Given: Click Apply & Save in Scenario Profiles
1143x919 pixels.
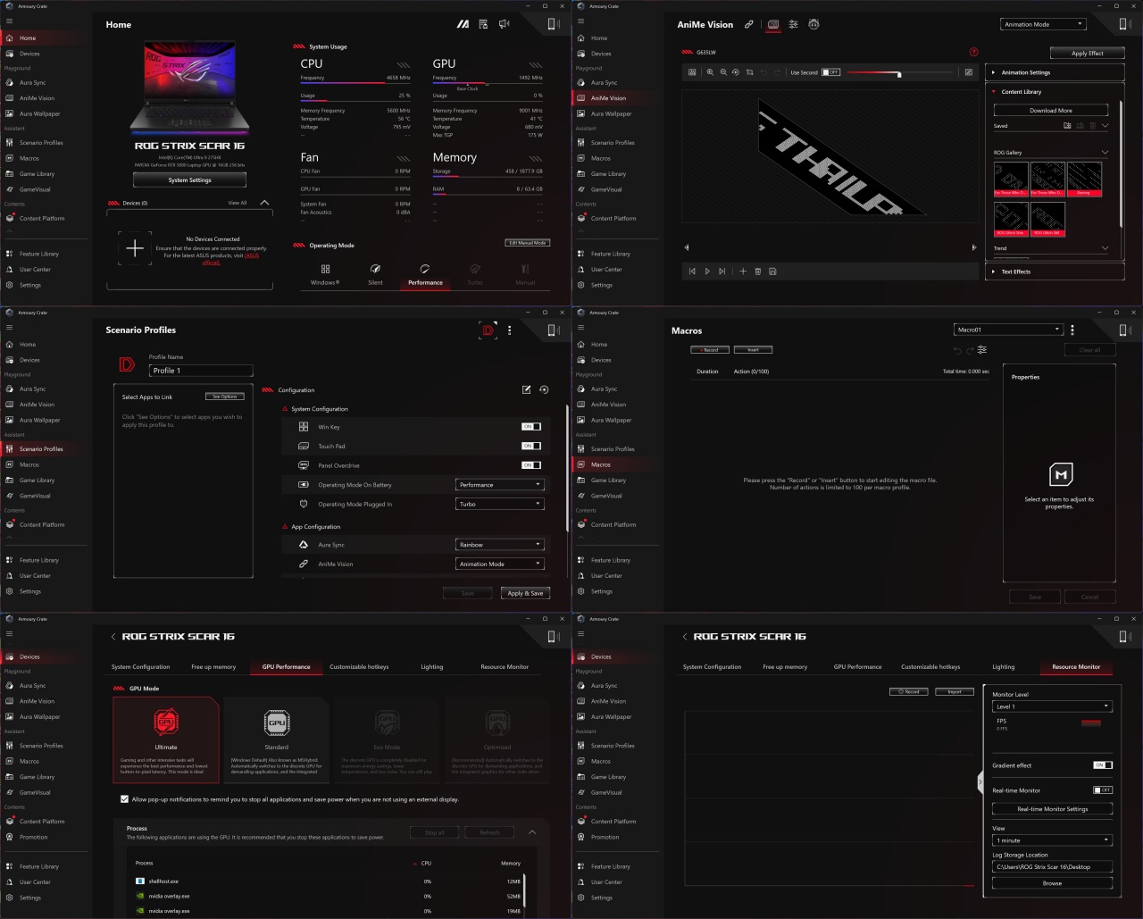Looking at the screenshot, I should click(x=525, y=593).
